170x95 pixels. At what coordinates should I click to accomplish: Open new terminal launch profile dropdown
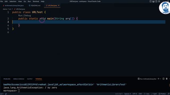point(160,79)
